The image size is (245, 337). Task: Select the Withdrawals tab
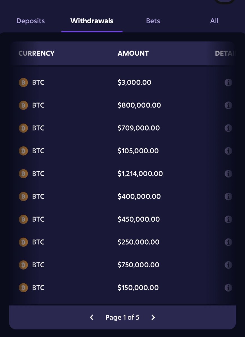pos(92,21)
